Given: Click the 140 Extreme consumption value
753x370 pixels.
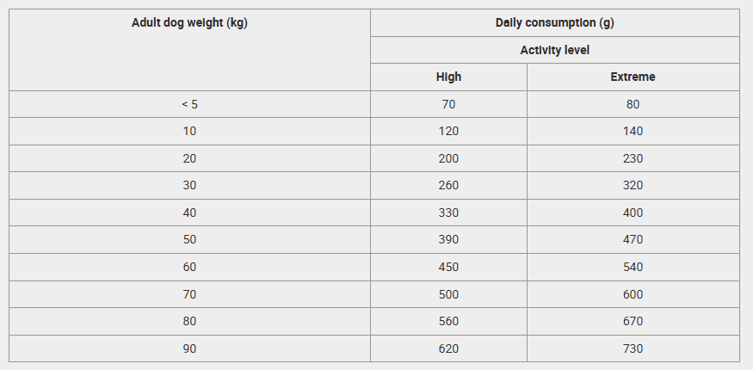Looking at the screenshot, I should point(633,131).
